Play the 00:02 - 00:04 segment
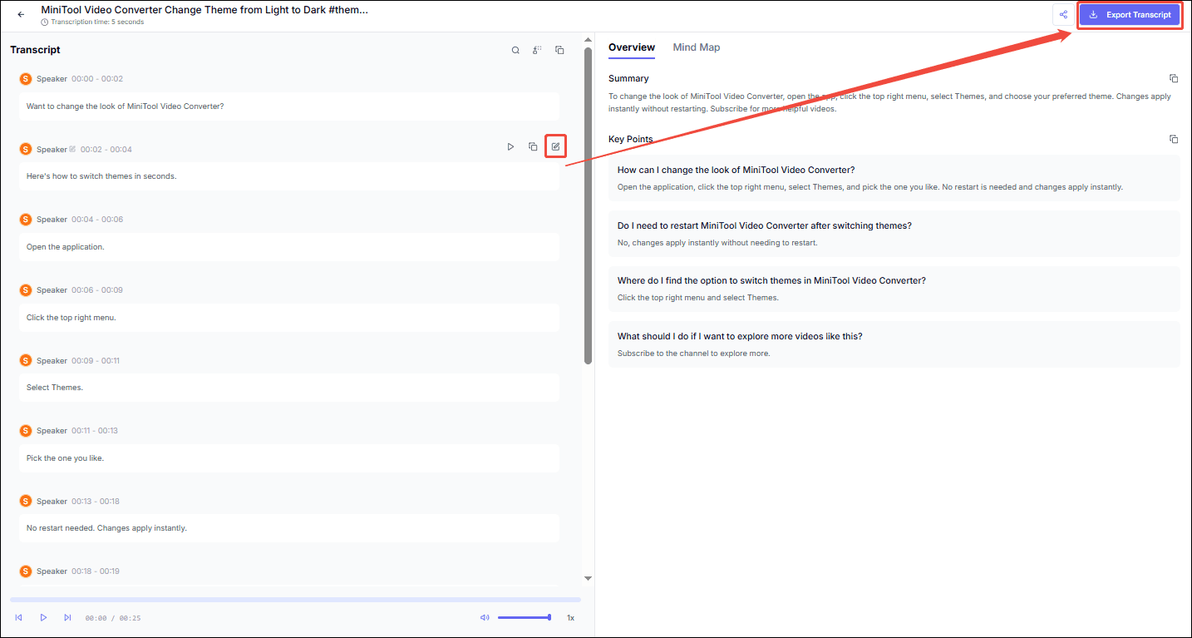This screenshot has width=1192, height=638. pyautogui.click(x=510, y=147)
